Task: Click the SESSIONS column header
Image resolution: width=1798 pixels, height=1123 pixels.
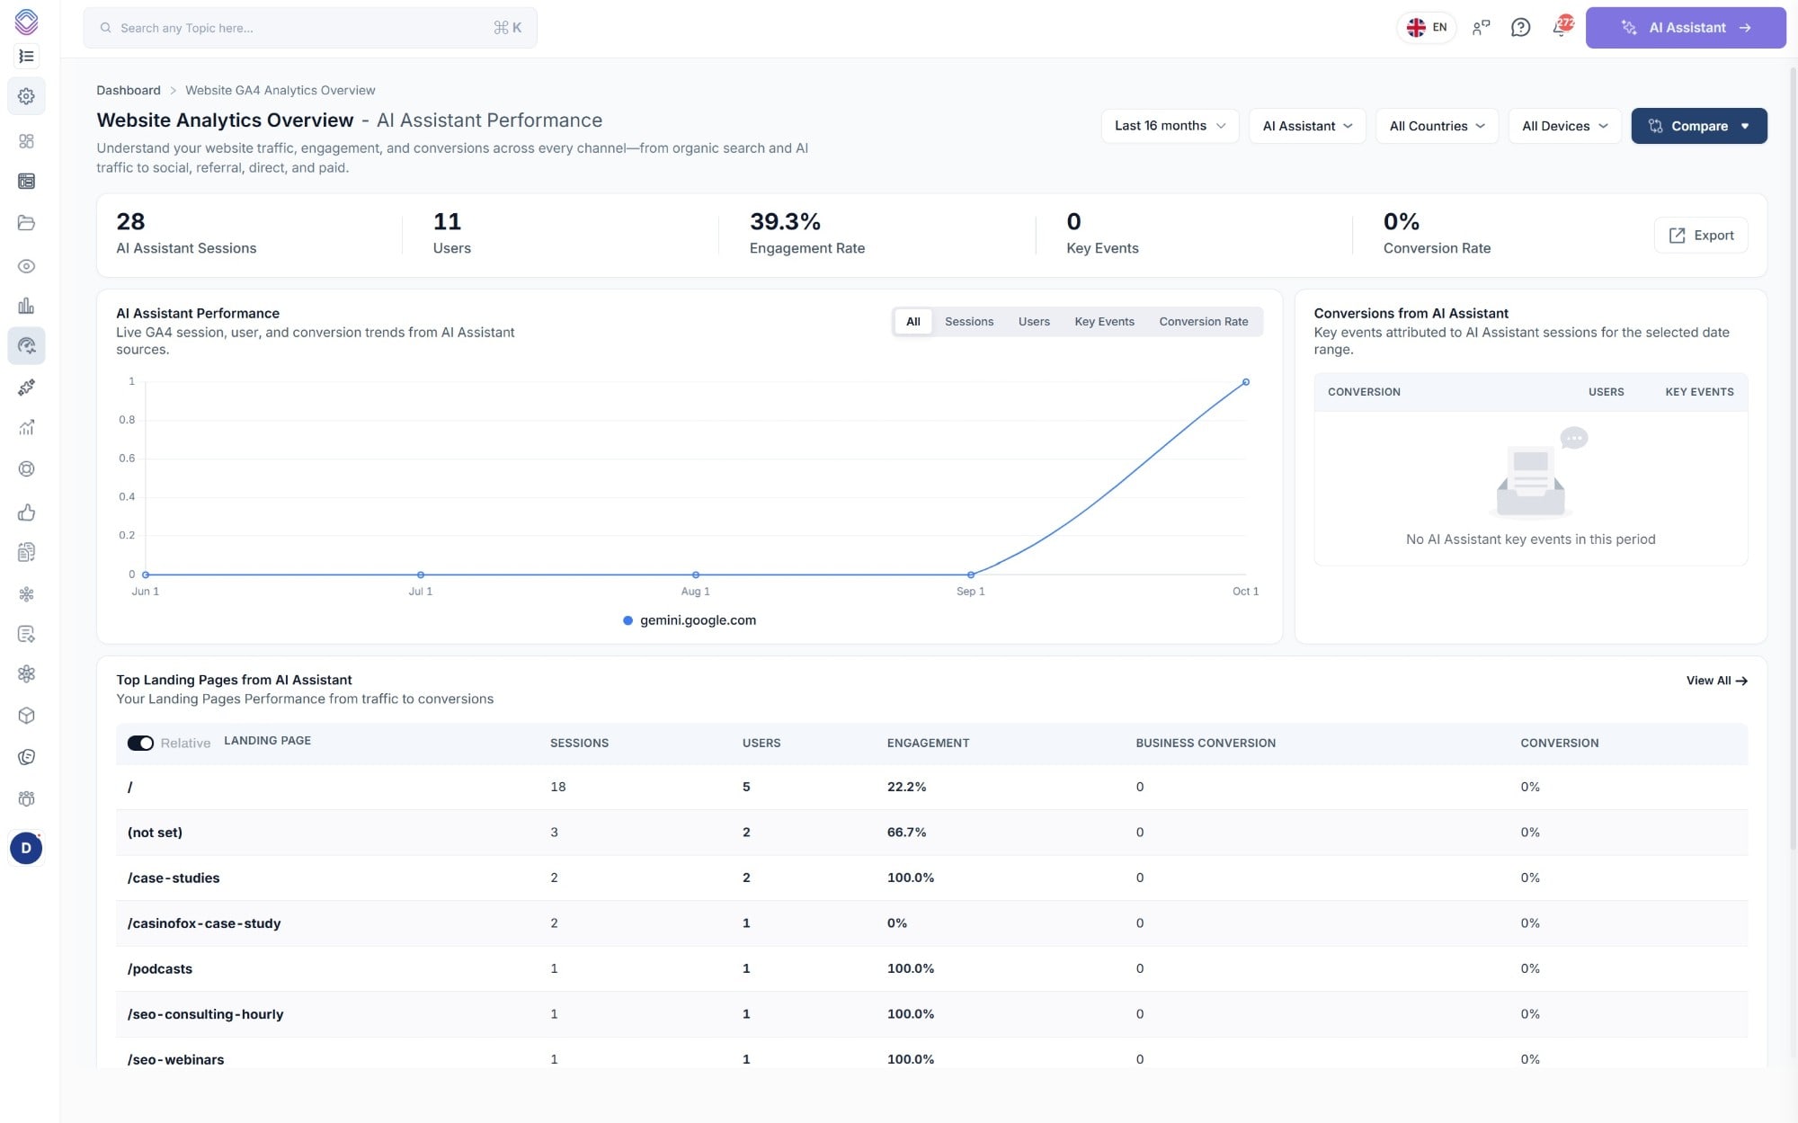Action: click(x=579, y=743)
